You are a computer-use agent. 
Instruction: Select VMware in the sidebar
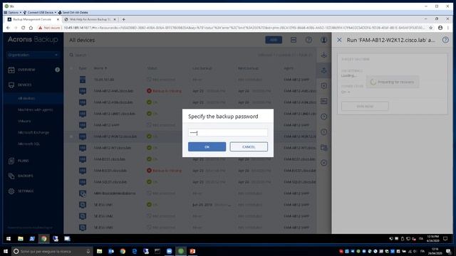(24, 121)
